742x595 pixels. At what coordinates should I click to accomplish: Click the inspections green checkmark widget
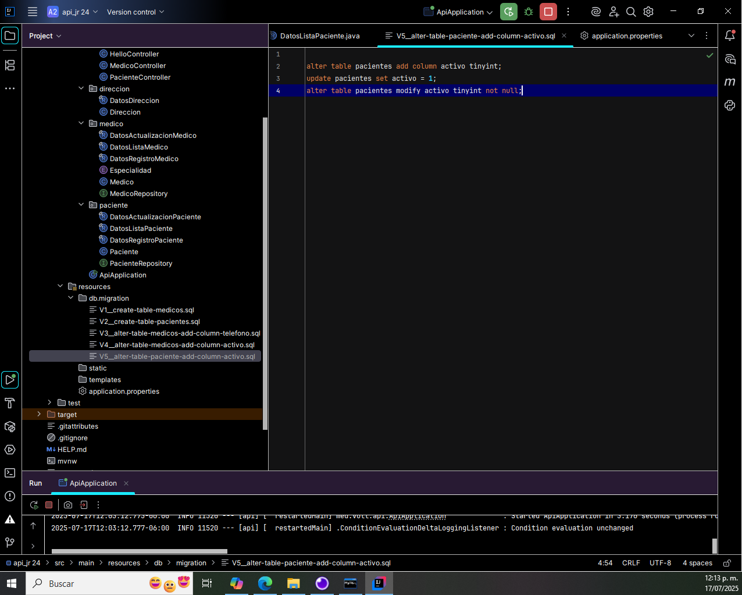(709, 55)
